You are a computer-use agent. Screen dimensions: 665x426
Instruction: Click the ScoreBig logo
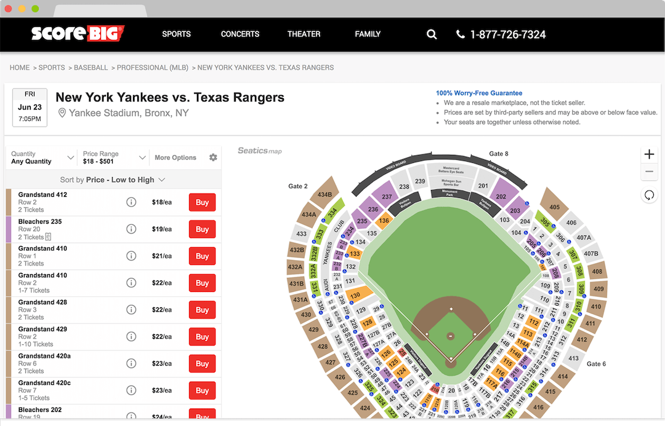click(x=78, y=33)
